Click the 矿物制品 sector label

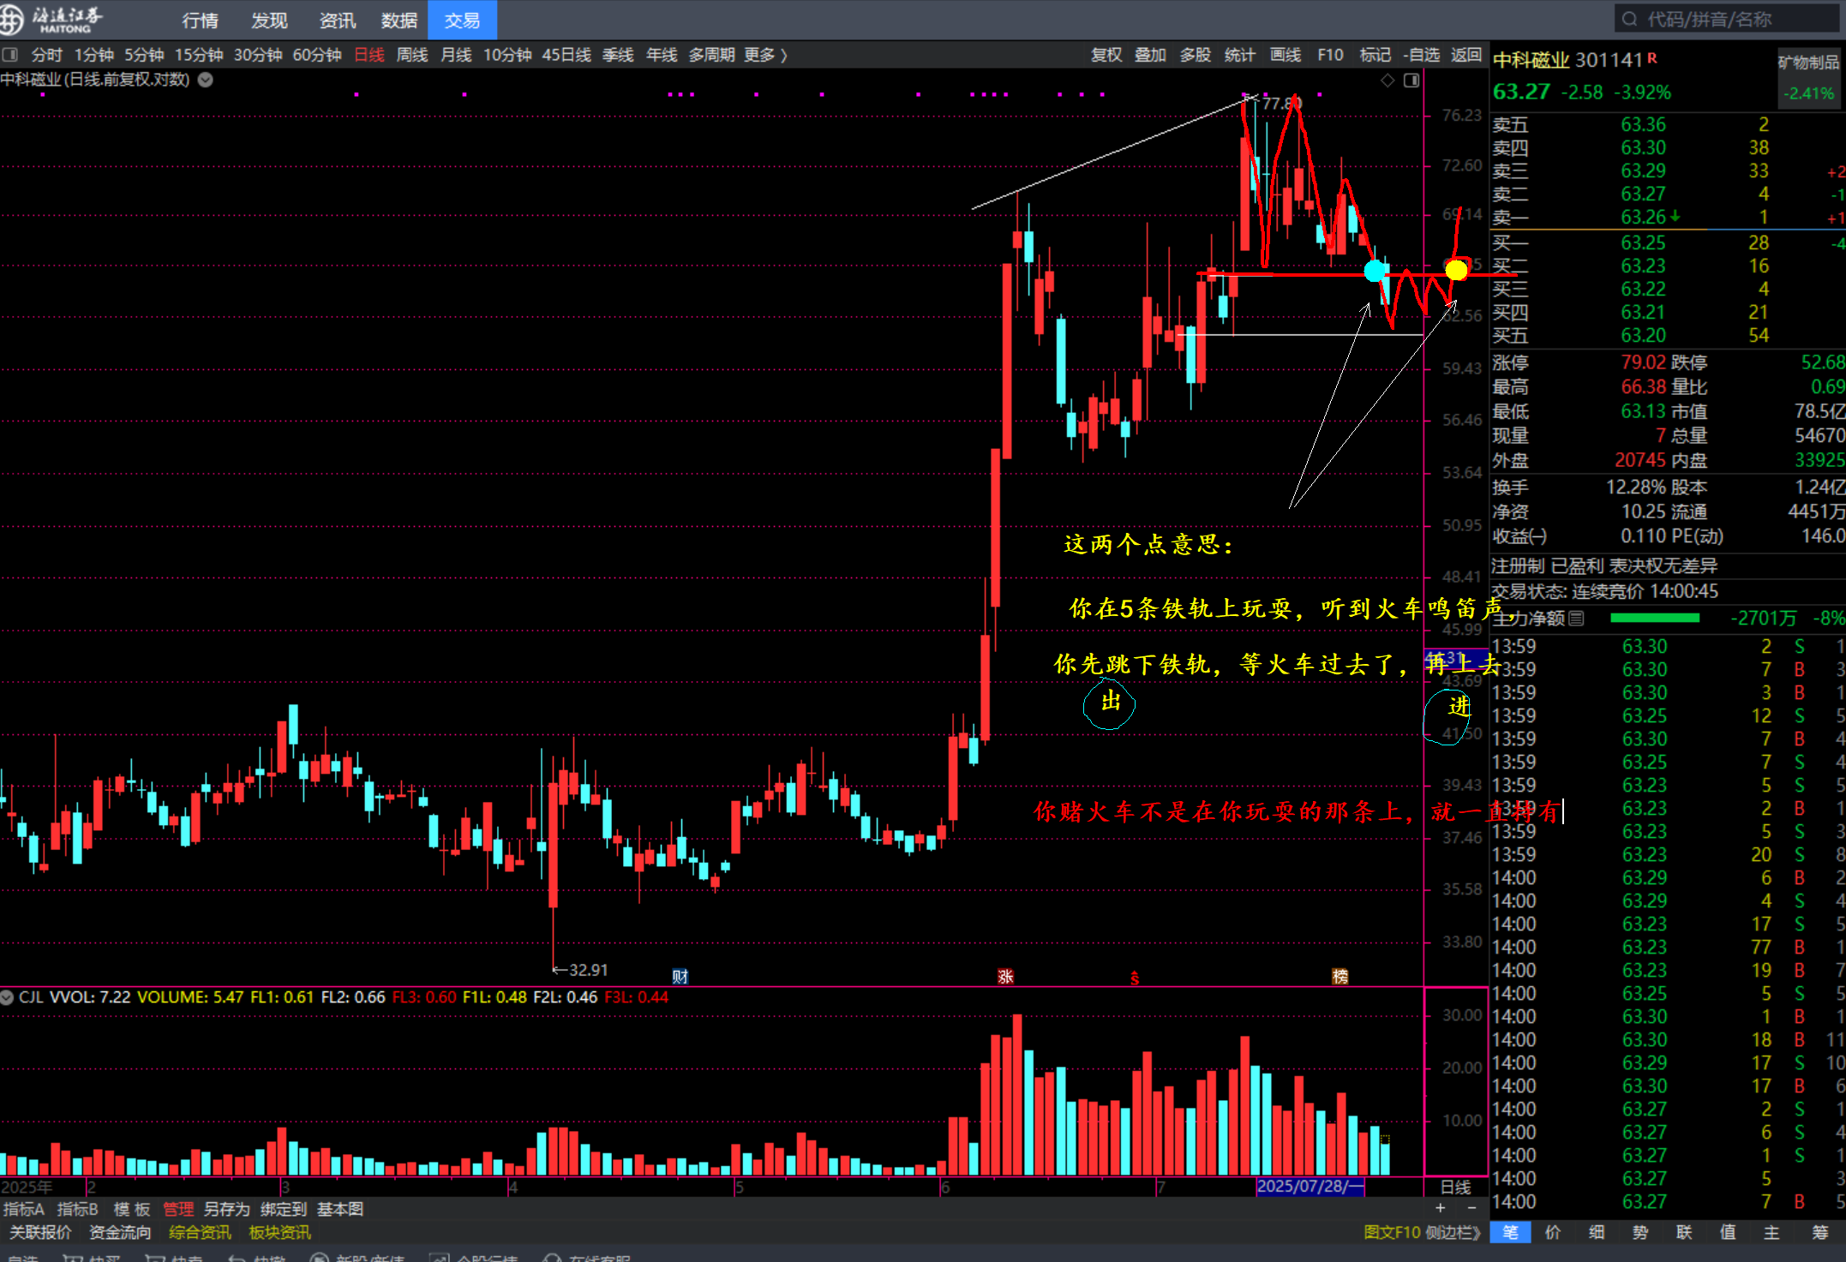1808,63
